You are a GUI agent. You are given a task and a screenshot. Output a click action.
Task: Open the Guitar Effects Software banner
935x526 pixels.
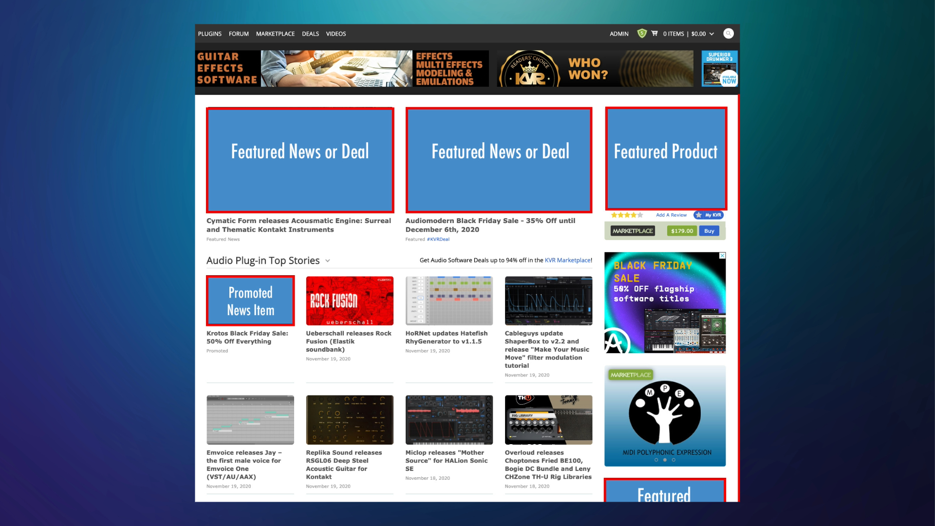342,69
